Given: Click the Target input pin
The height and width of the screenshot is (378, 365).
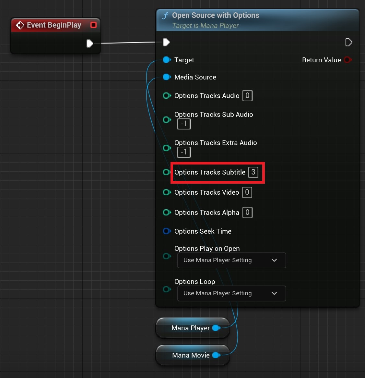Looking at the screenshot, I should [x=167, y=60].
